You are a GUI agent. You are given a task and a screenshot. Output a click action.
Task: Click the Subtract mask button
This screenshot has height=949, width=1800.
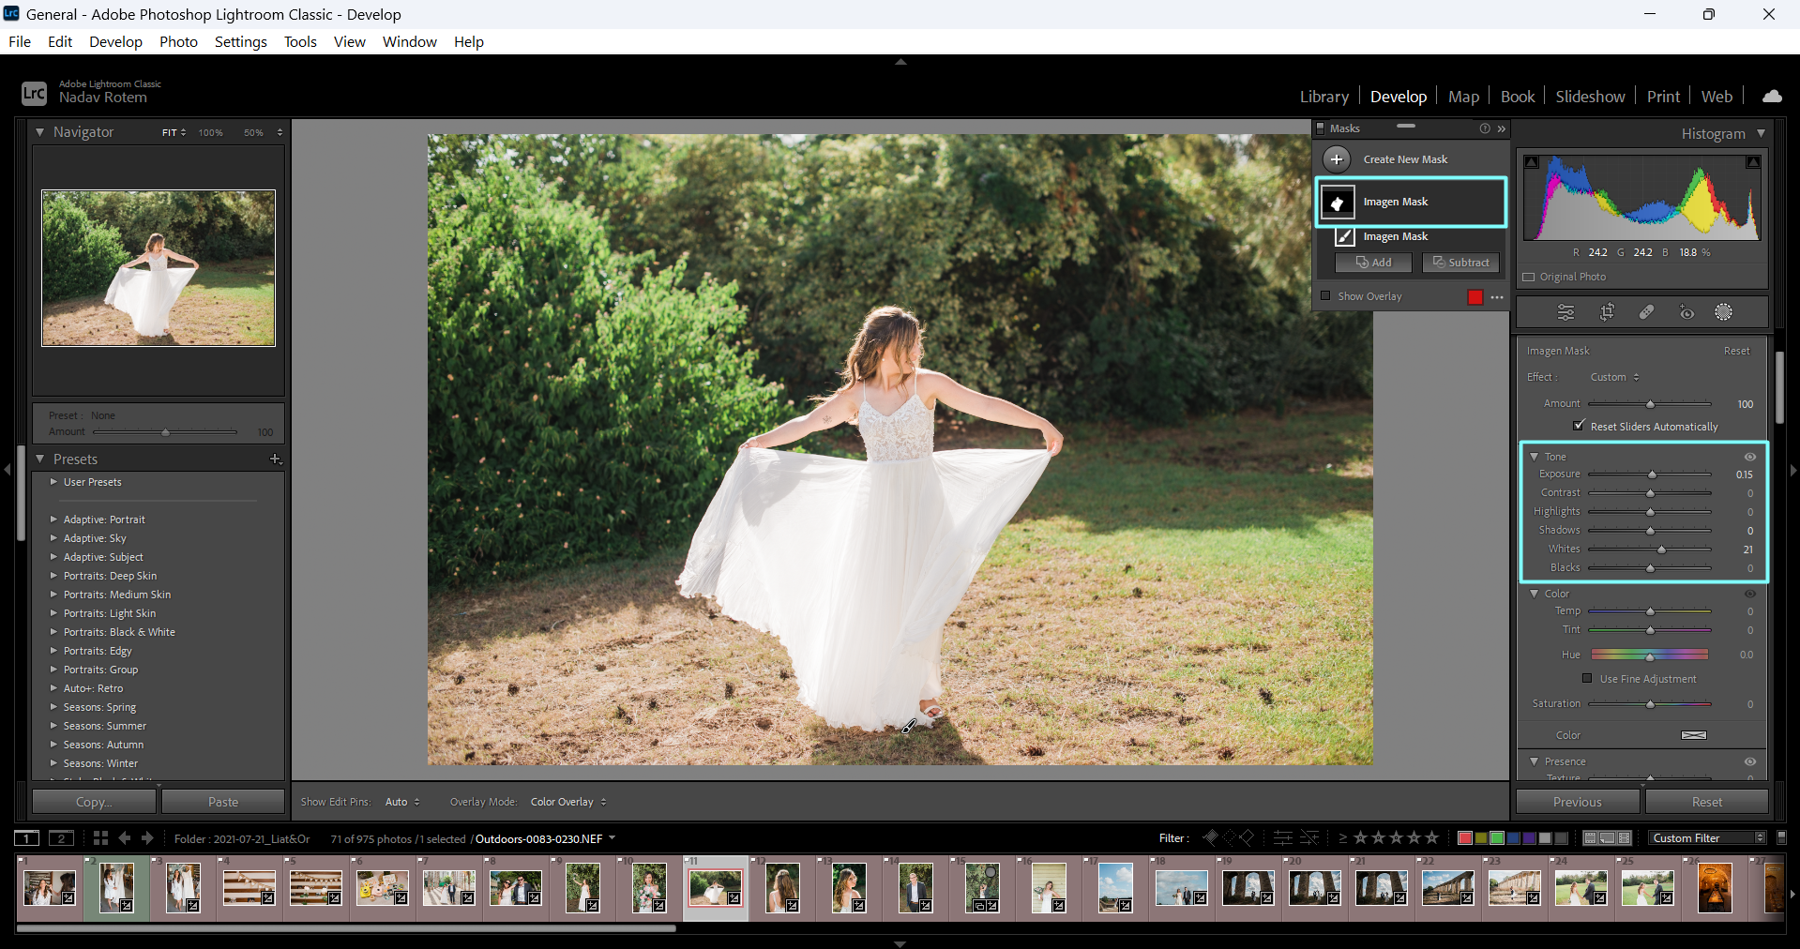[x=1460, y=263]
